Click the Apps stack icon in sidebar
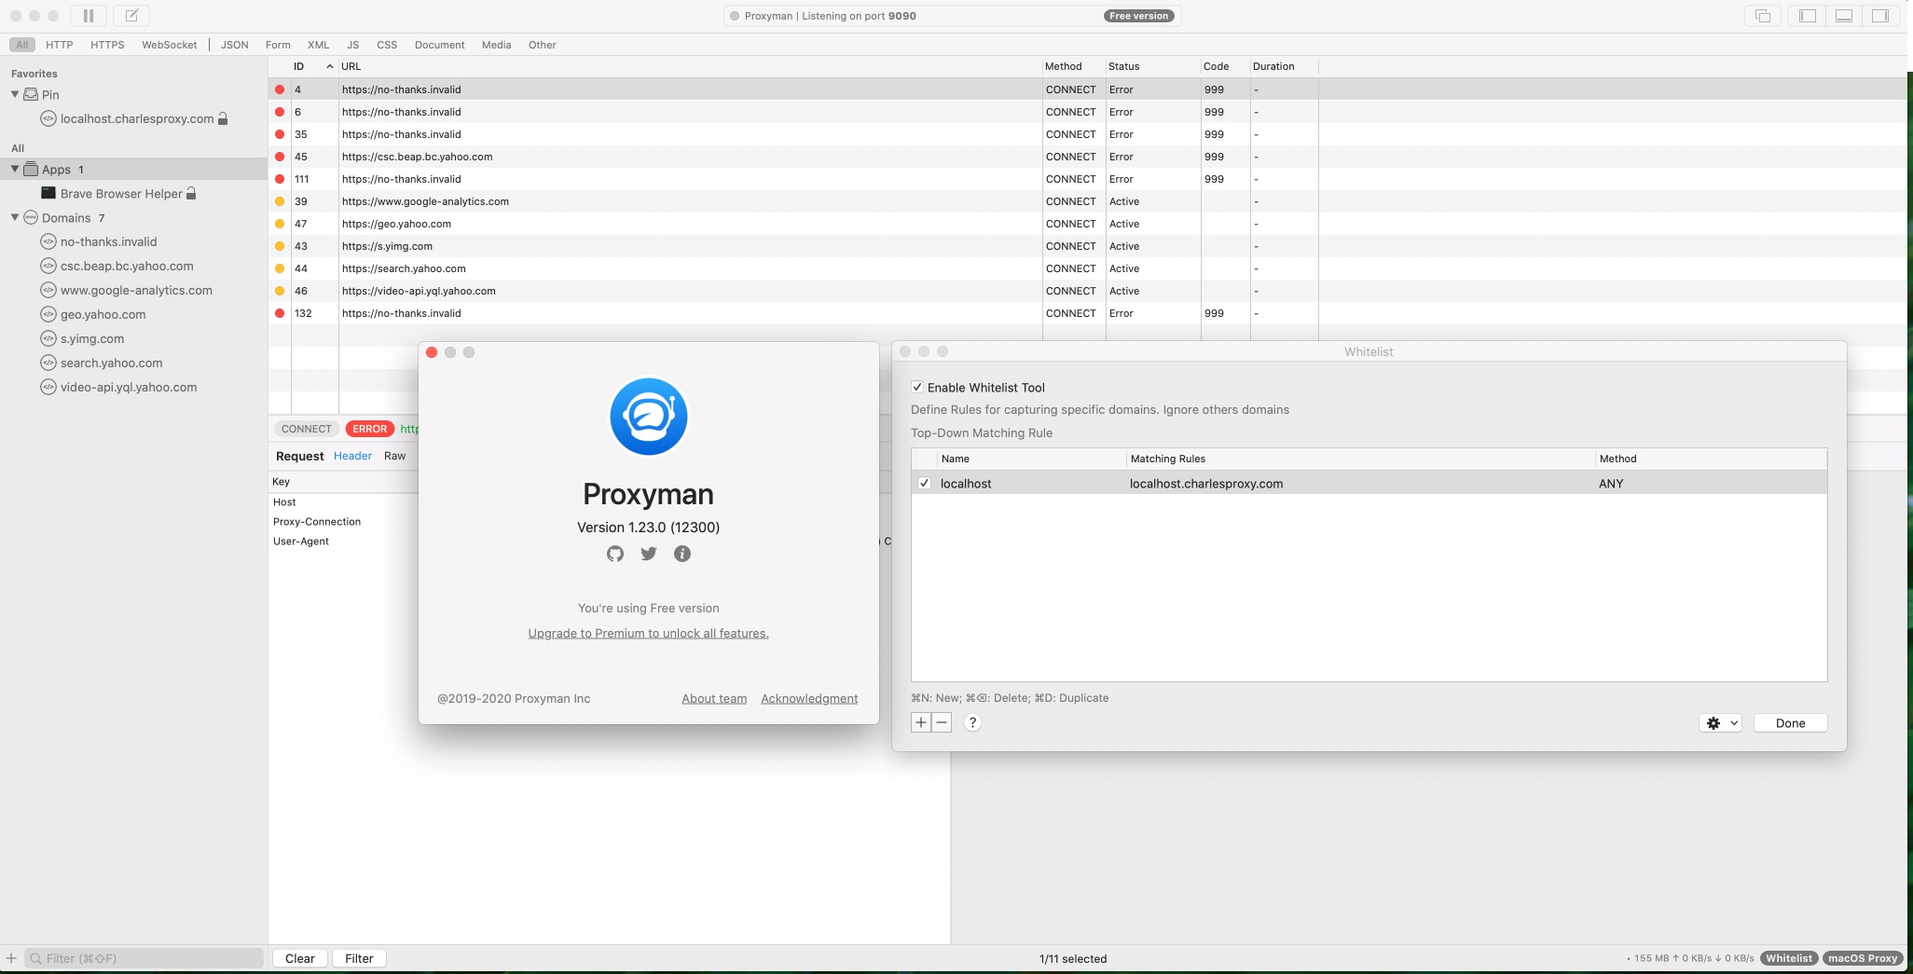The image size is (1913, 974). click(x=31, y=169)
